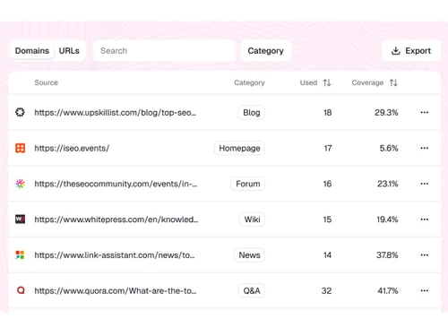Click the Used value 17
Screen dimensions: 448x336
[328, 148]
